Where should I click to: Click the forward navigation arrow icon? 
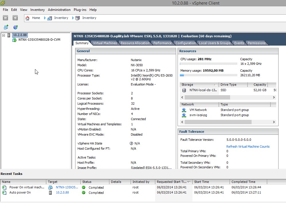[15, 18]
